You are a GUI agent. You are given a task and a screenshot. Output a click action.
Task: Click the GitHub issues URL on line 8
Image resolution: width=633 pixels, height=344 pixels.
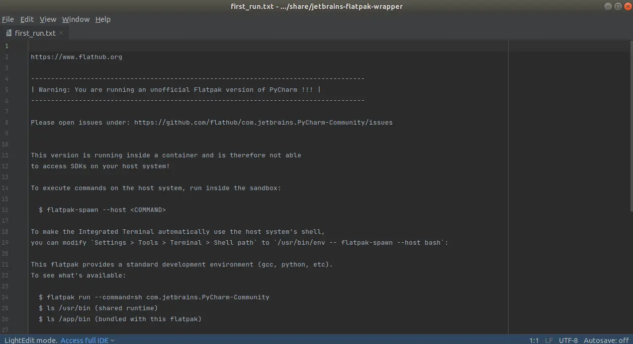264,123
